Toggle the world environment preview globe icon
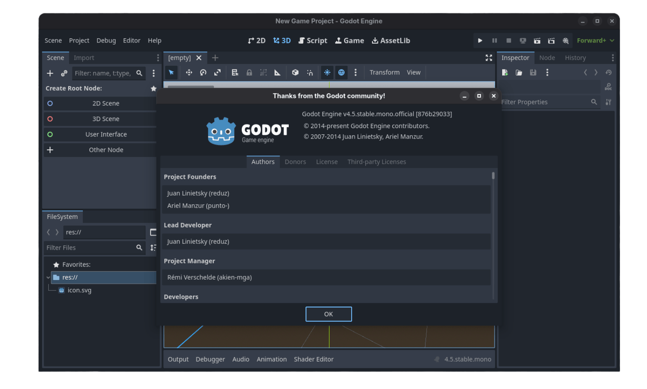Viewport: 647px width, 389px height. click(x=341, y=72)
